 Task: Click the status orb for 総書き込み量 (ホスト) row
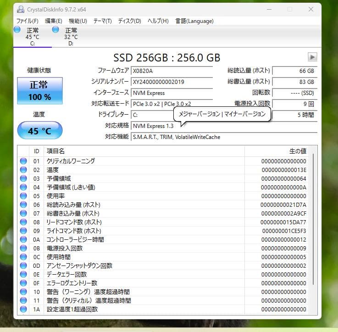pos(23,213)
